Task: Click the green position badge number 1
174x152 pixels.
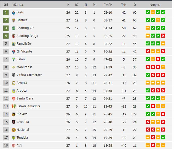Action: tap(6, 12)
